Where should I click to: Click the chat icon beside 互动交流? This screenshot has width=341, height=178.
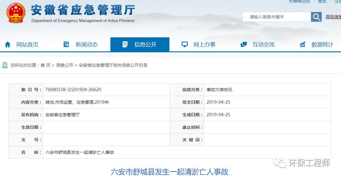coord(244,45)
